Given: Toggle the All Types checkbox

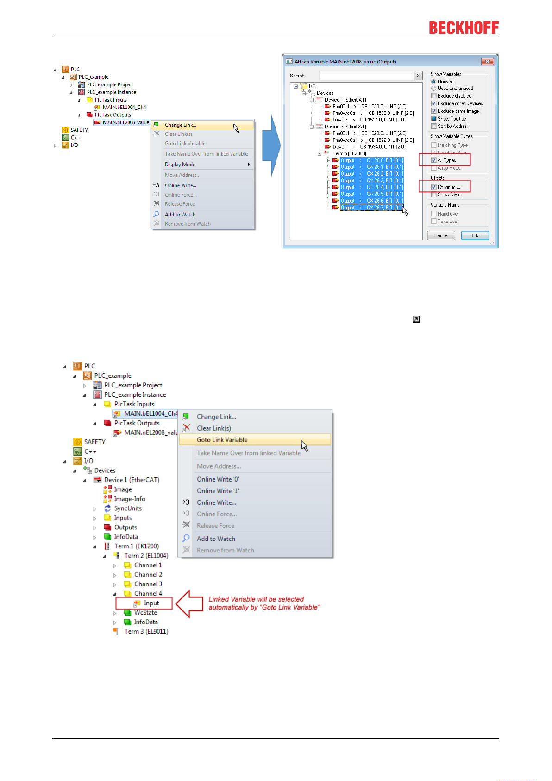Looking at the screenshot, I should (x=434, y=160).
